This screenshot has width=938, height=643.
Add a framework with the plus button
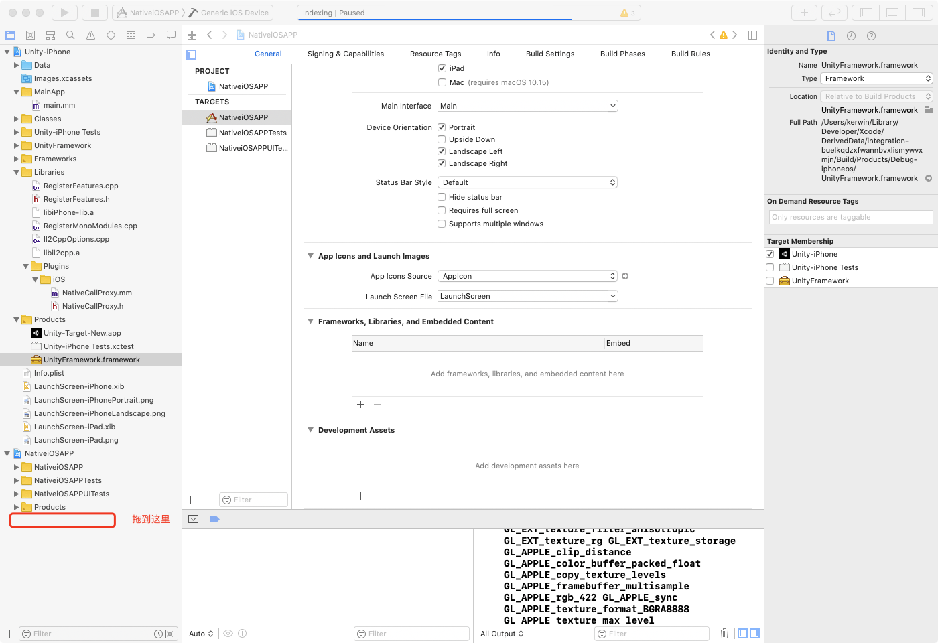point(360,405)
